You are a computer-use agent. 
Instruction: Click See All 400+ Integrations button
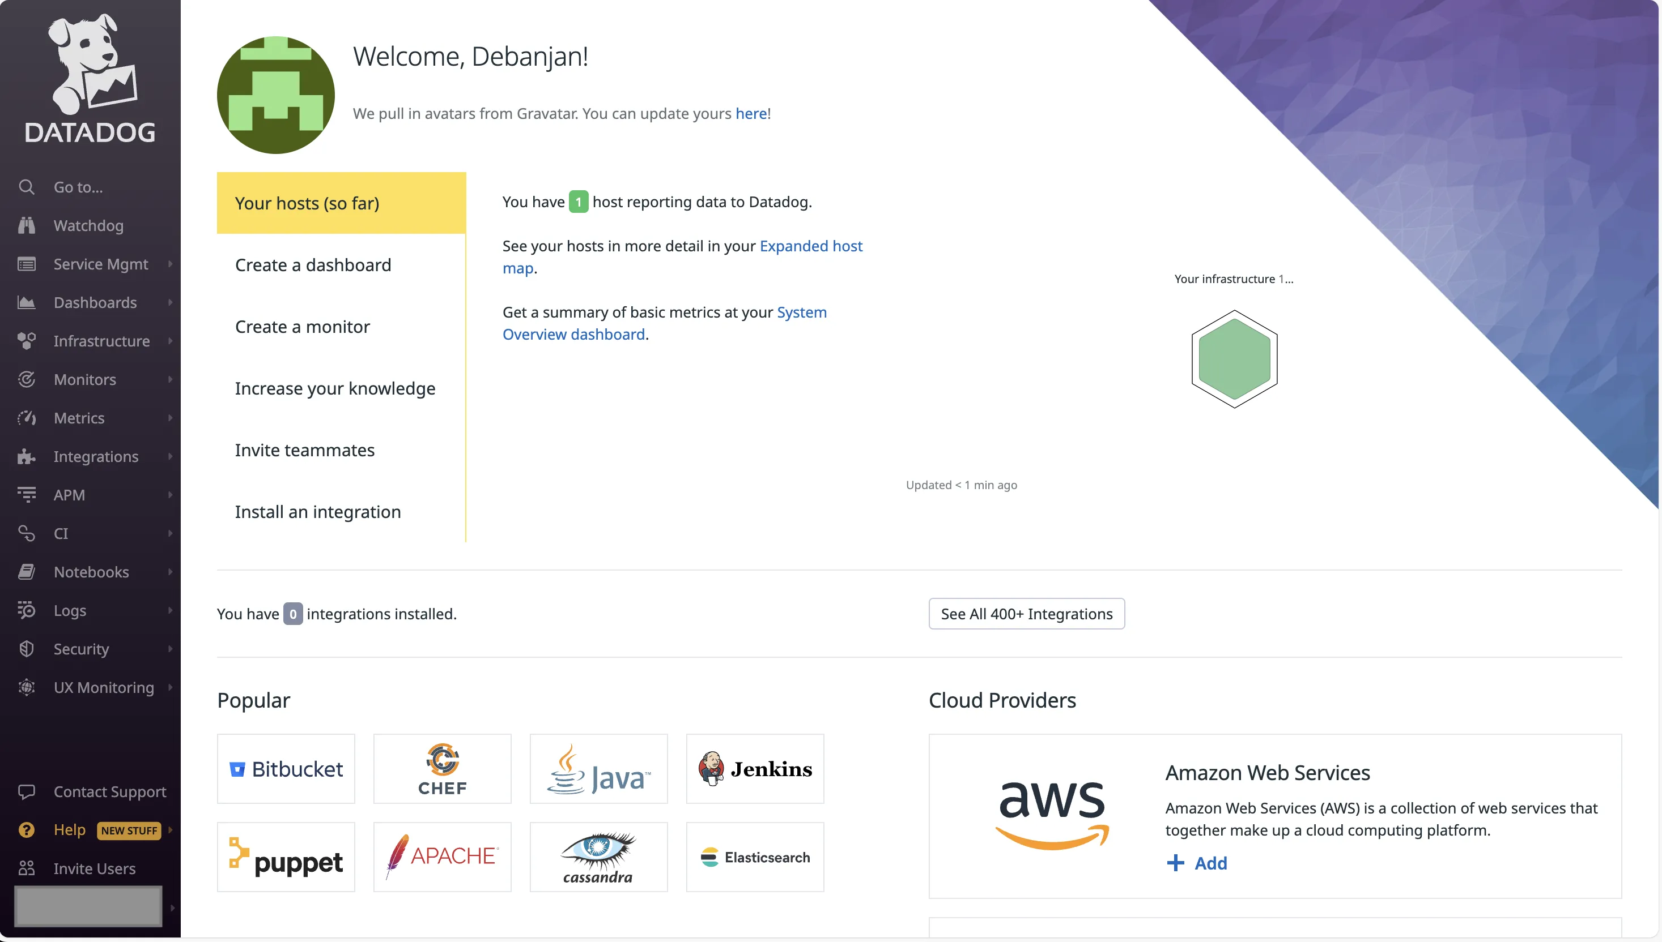click(1027, 614)
